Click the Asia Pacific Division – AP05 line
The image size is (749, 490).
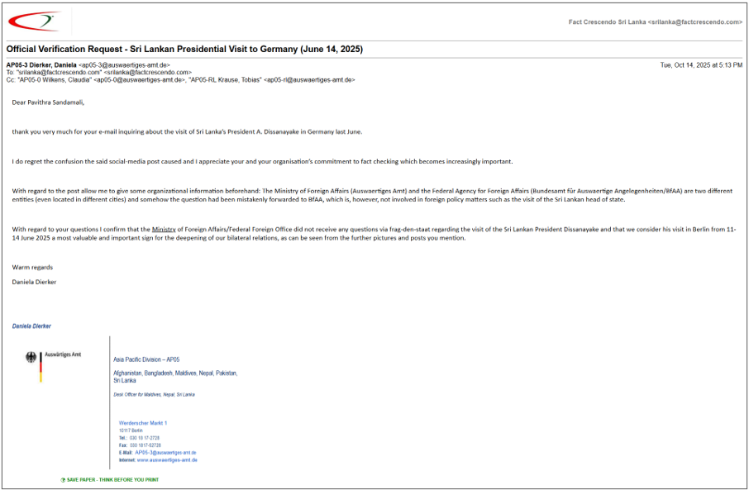click(146, 359)
